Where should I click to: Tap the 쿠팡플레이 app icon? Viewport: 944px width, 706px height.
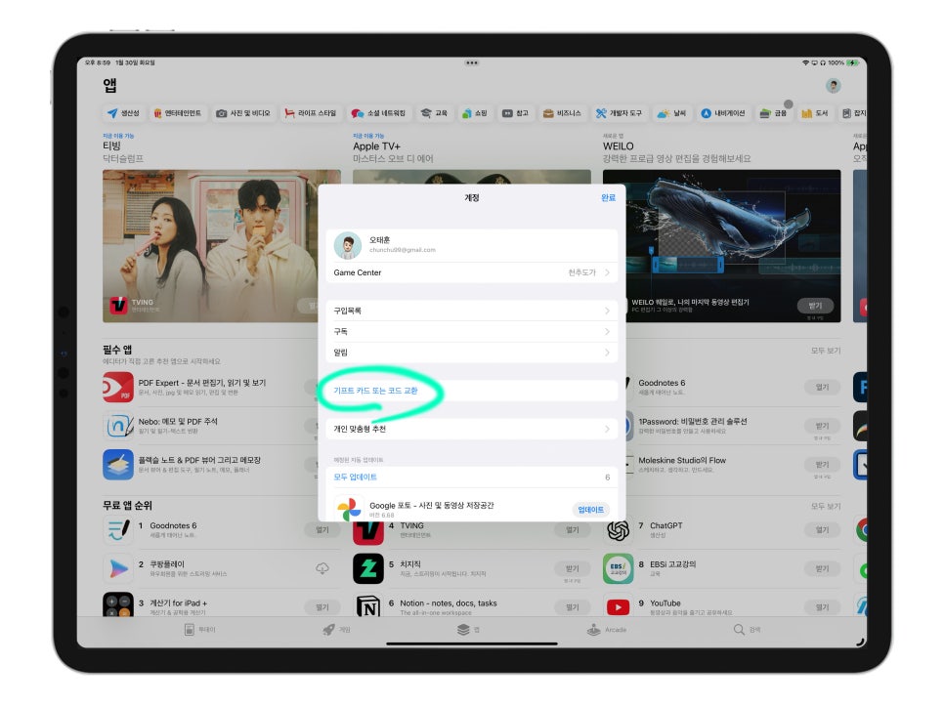click(x=118, y=568)
